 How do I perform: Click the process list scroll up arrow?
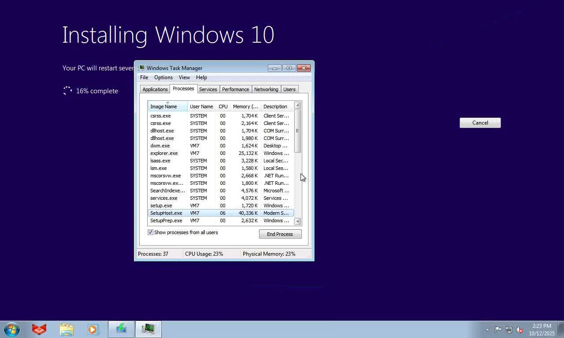(x=298, y=105)
